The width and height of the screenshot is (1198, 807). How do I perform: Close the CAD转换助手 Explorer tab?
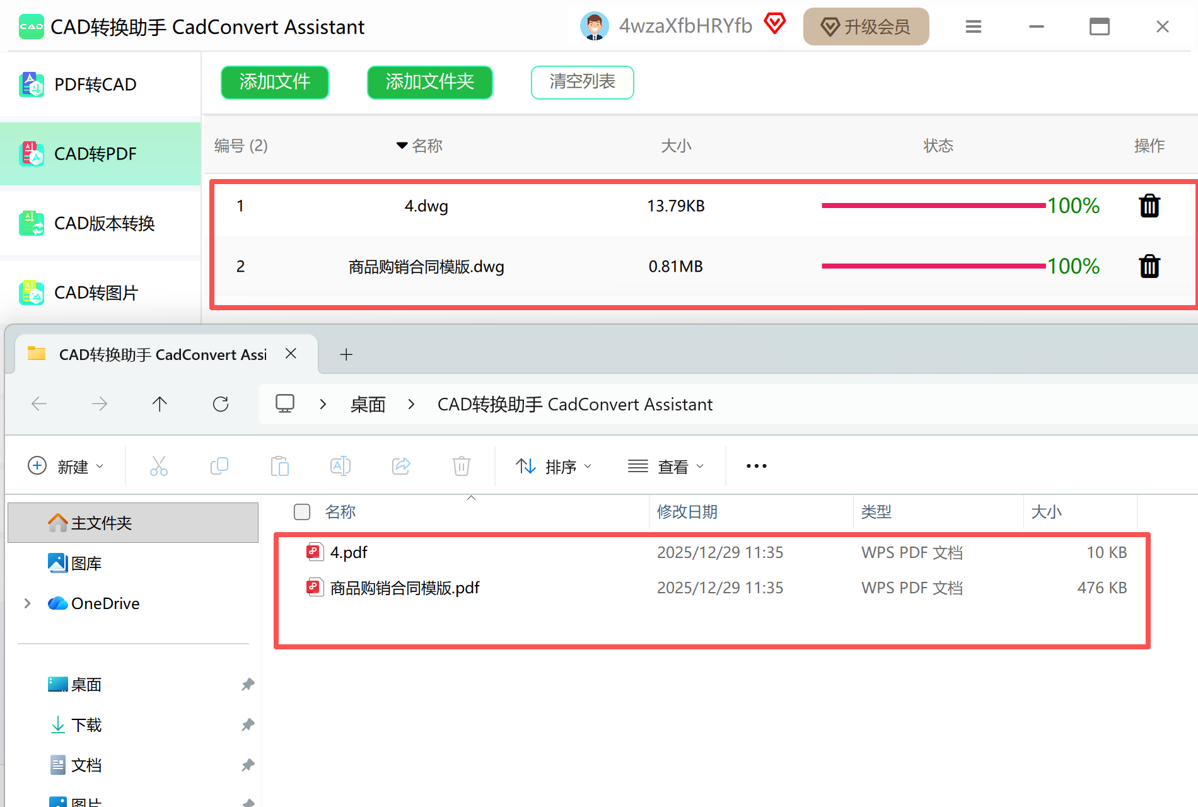click(x=291, y=354)
